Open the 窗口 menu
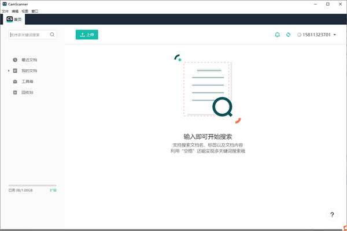The width and height of the screenshot is (347, 231). (35, 11)
